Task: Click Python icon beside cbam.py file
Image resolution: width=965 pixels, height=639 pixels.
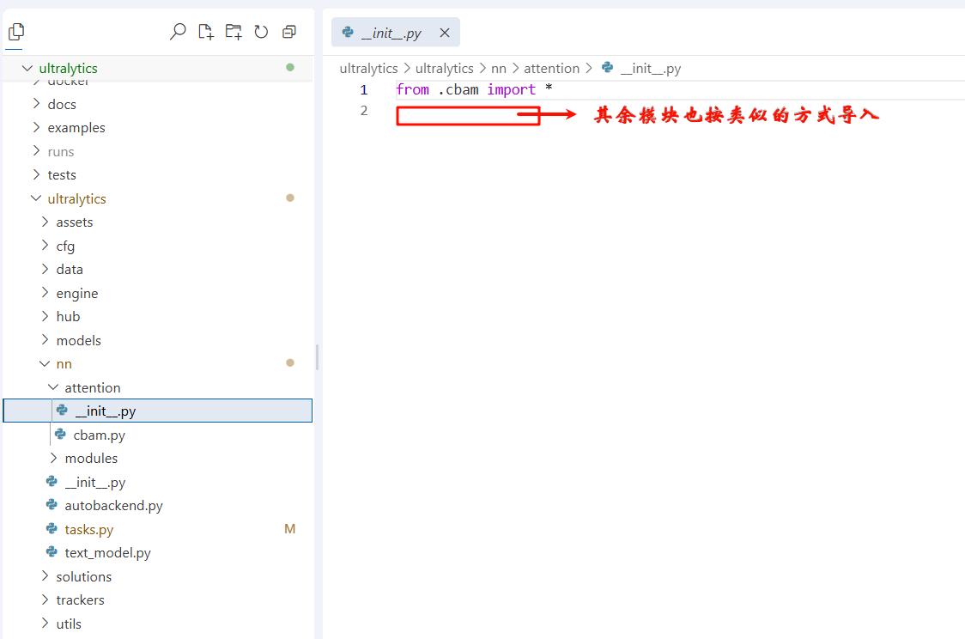Action: point(60,435)
